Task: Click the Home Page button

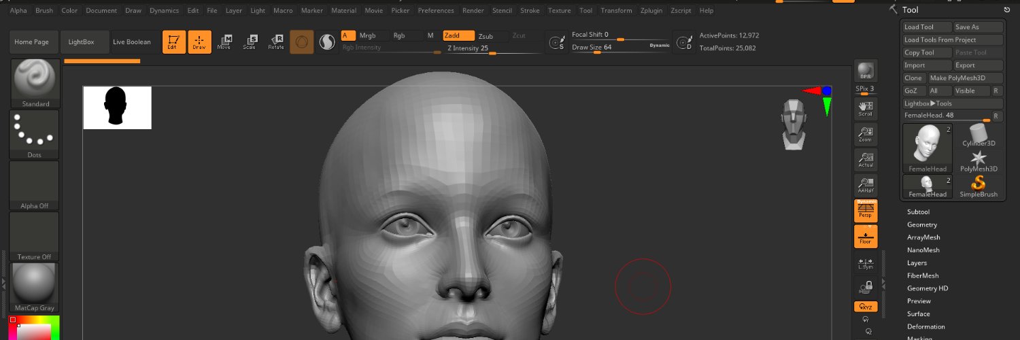Action: click(x=34, y=42)
